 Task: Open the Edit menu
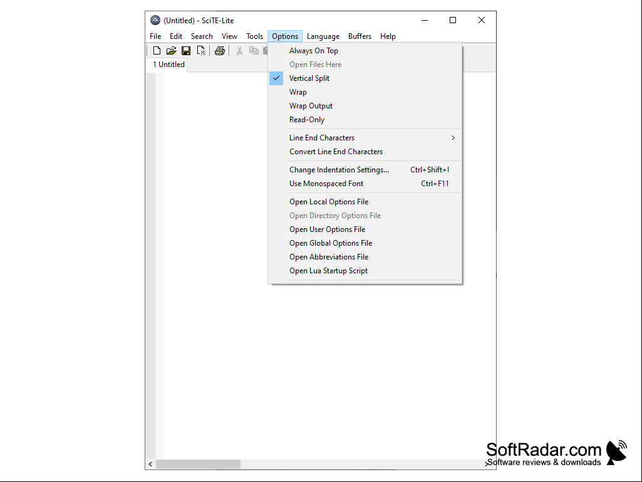tap(176, 36)
